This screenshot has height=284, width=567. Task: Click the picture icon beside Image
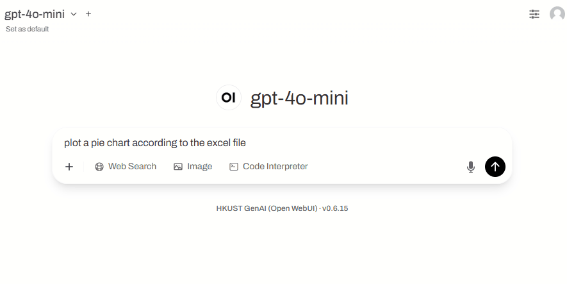click(x=178, y=167)
